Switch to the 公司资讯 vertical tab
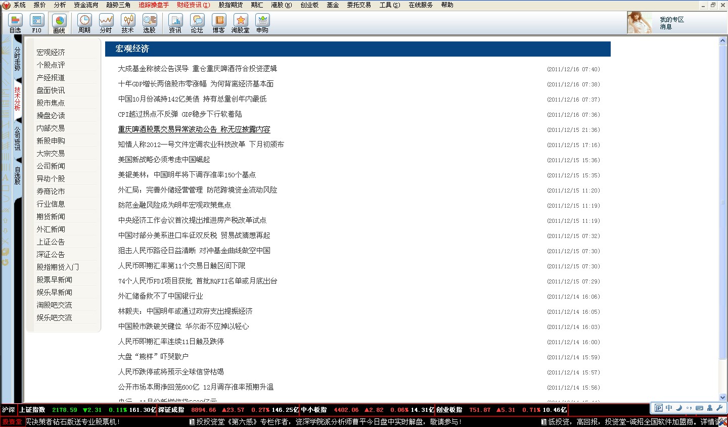 [17, 138]
